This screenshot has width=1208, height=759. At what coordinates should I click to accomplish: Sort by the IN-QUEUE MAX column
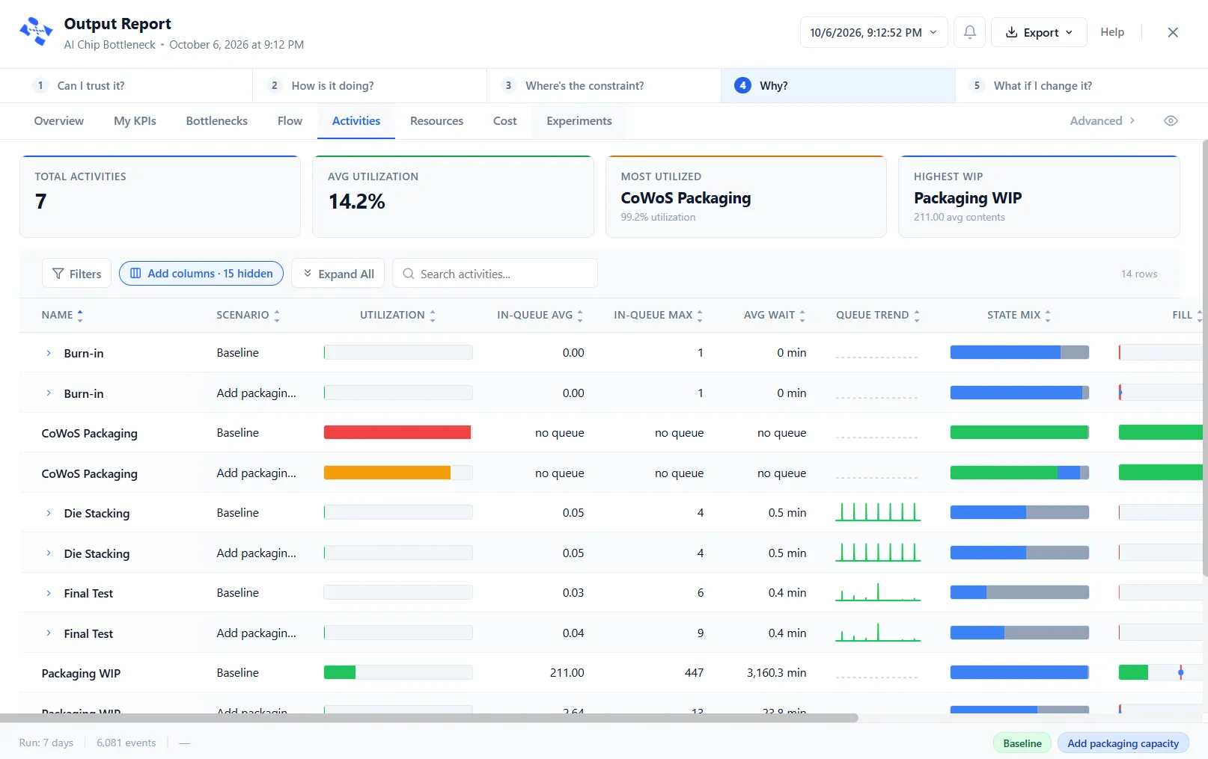pyautogui.click(x=658, y=315)
